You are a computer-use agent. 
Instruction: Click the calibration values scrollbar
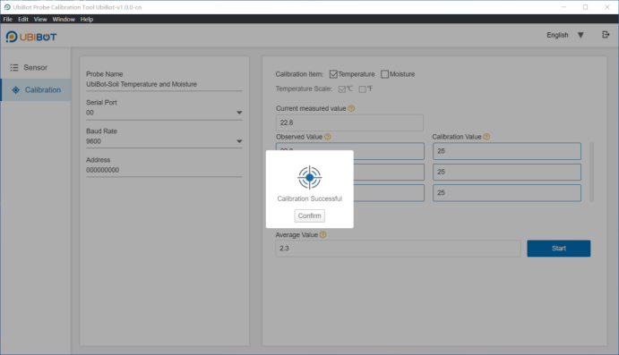click(591, 173)
